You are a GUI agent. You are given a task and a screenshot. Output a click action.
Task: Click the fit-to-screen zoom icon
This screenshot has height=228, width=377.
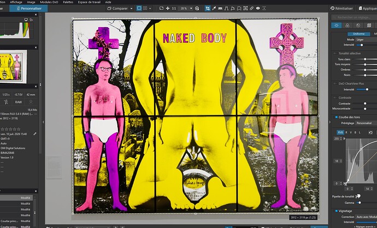click(x=161, y=8)
